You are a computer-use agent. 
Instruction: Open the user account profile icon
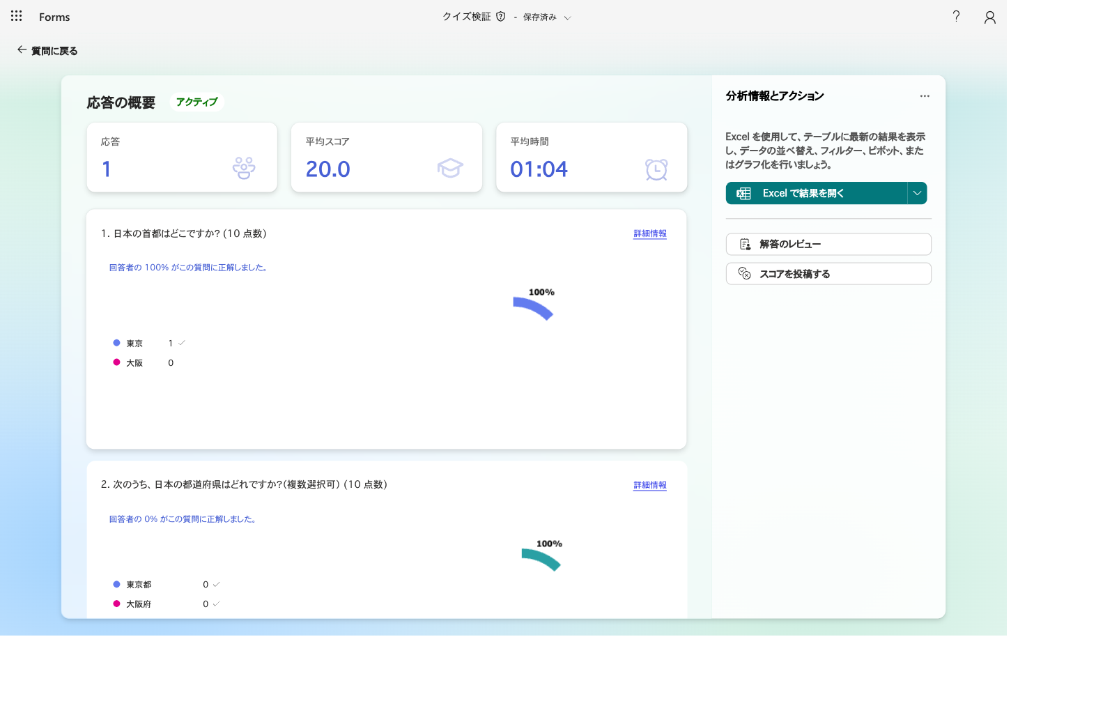click(989, 17)
